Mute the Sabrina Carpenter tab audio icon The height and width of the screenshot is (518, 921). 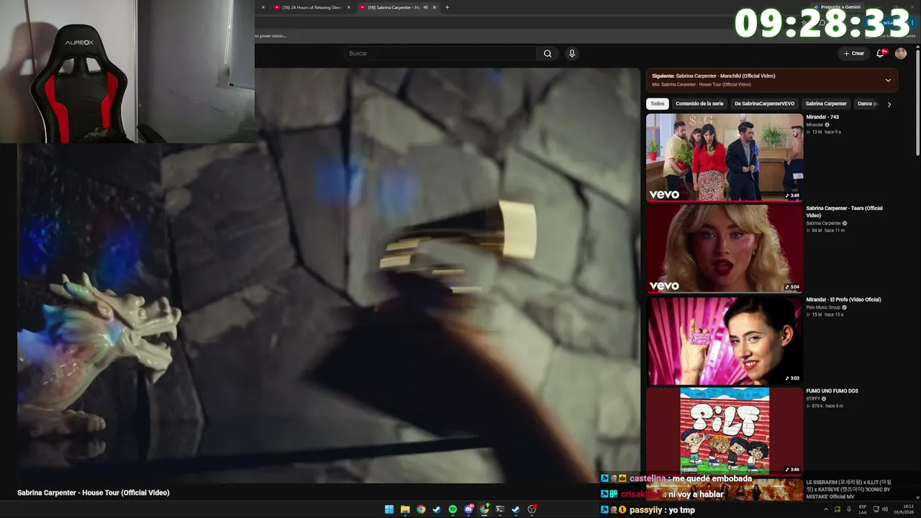pos(425,7)
